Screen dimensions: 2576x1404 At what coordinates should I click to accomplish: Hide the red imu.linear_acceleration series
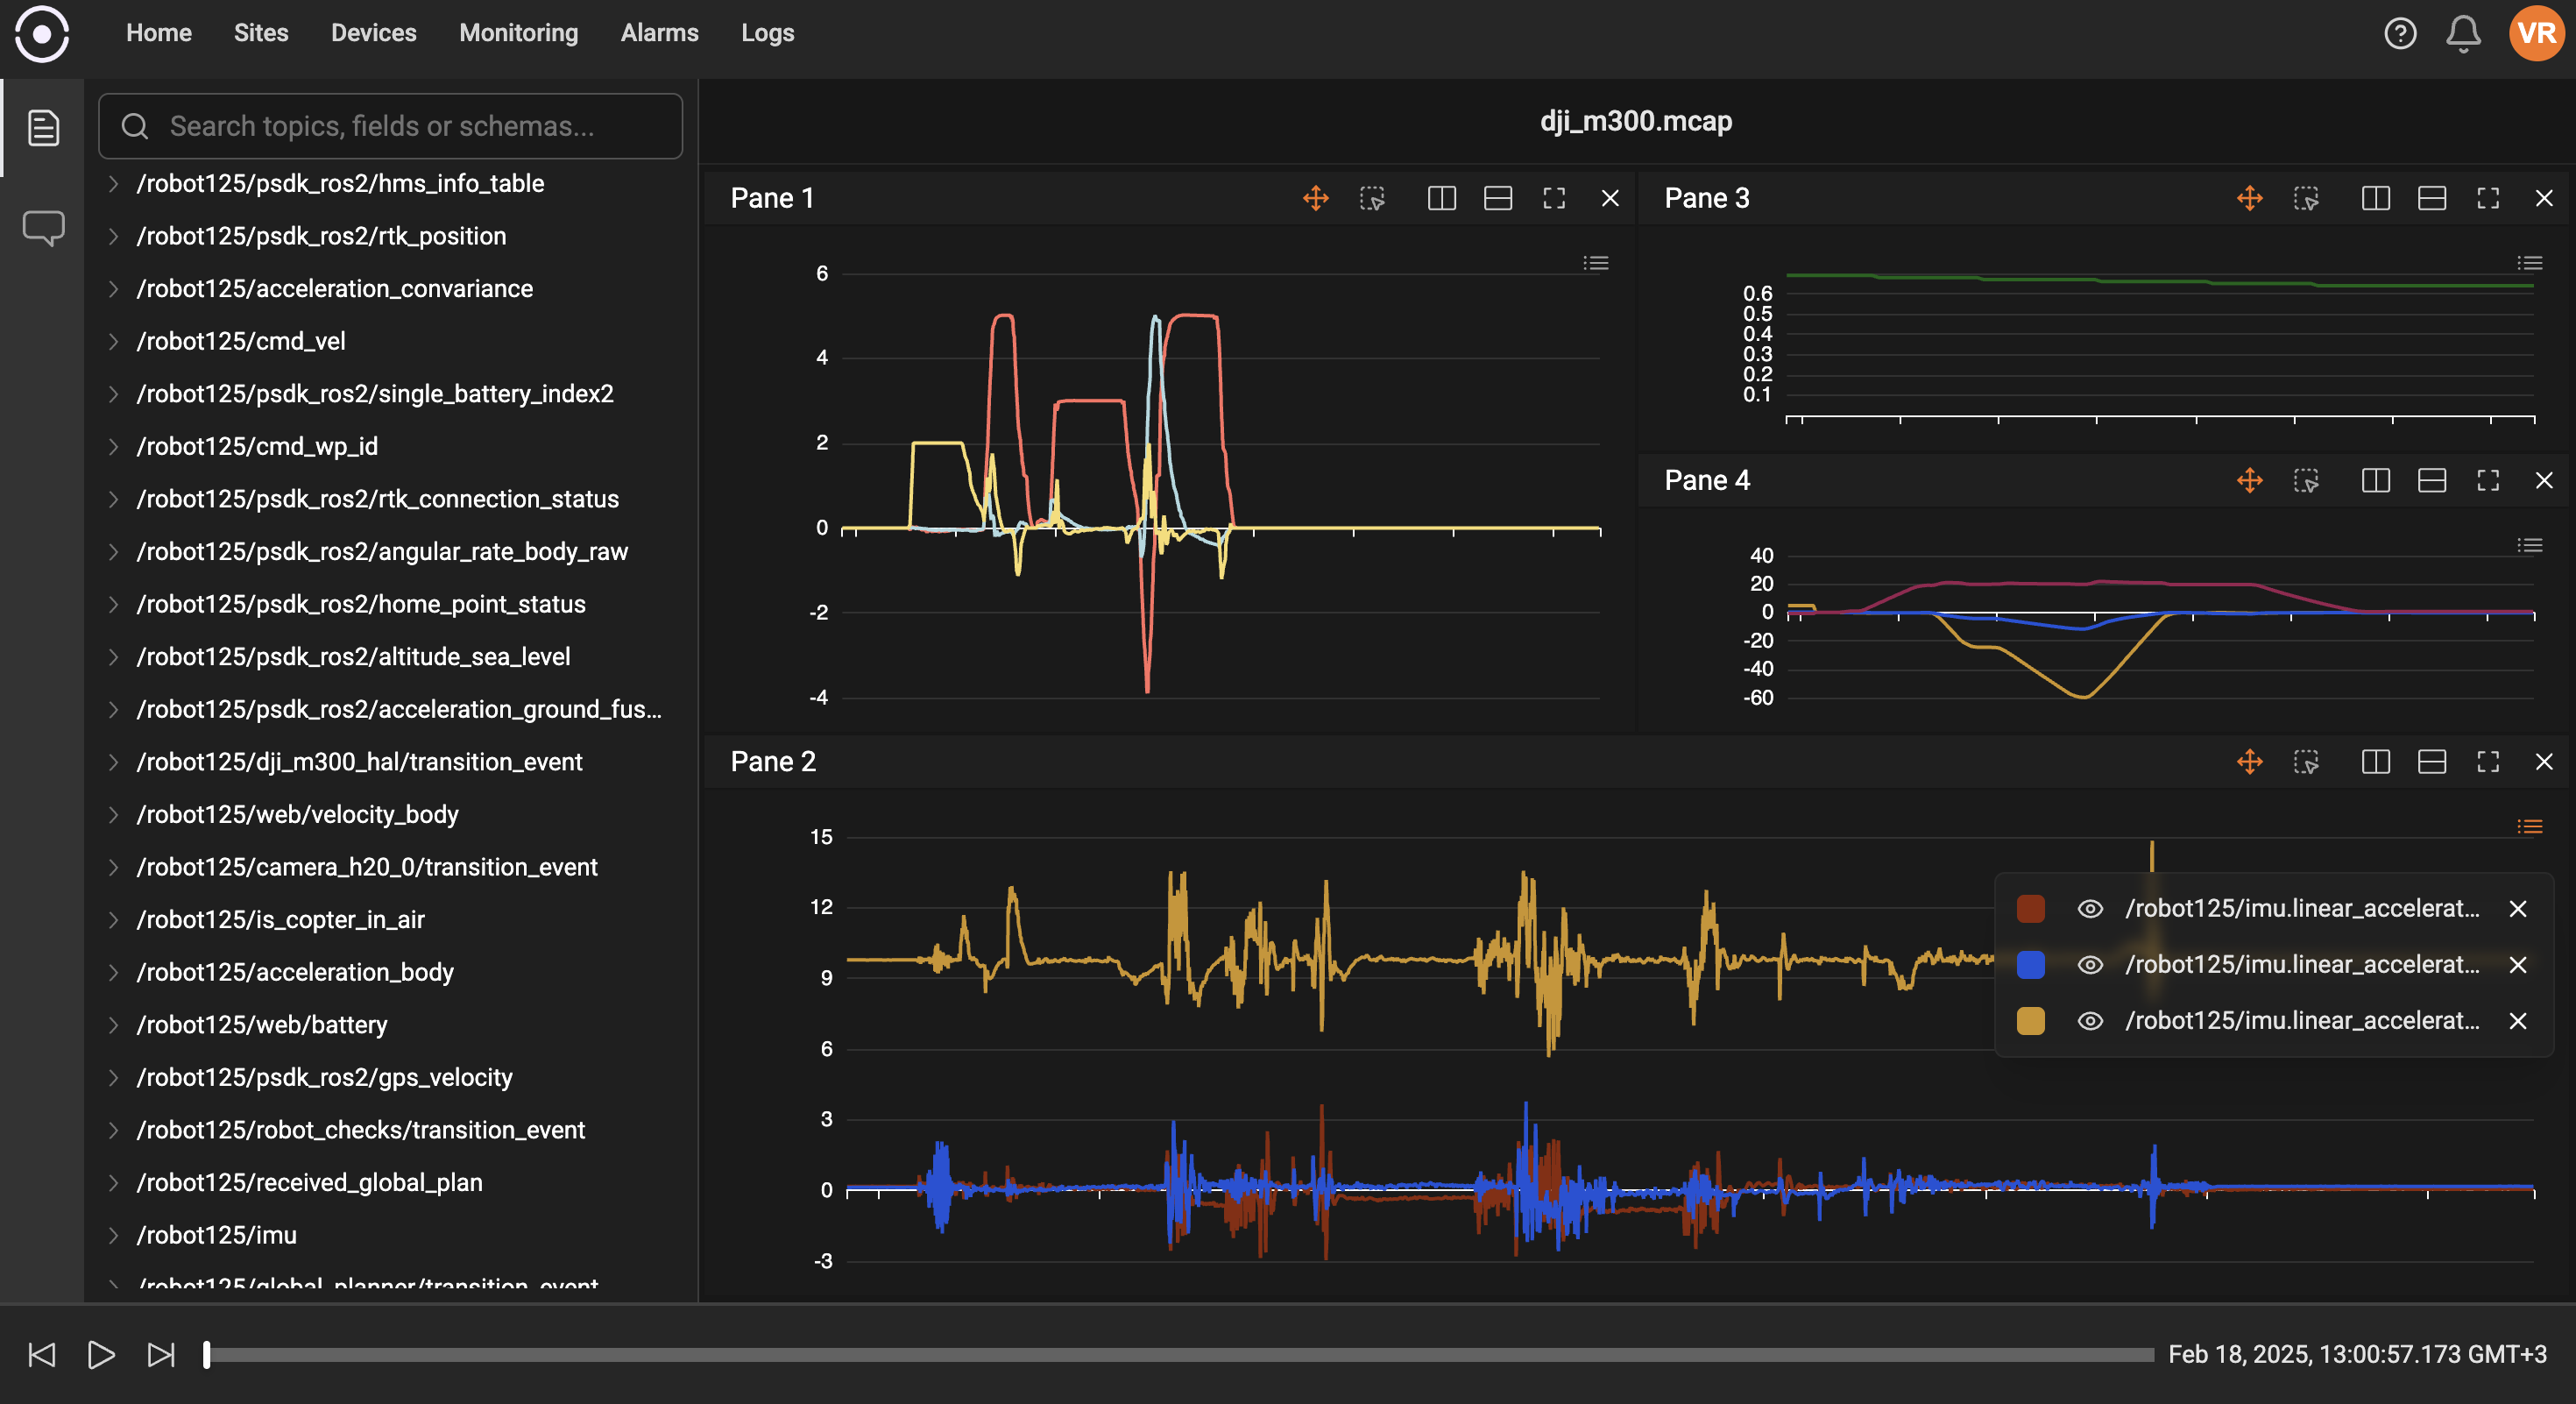[x=2090, y=909]
